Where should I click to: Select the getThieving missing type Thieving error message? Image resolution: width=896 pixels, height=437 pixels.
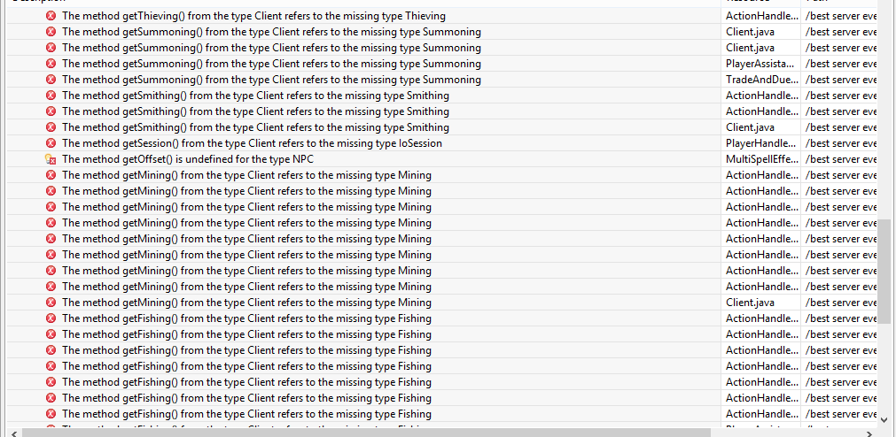point(253,16)
